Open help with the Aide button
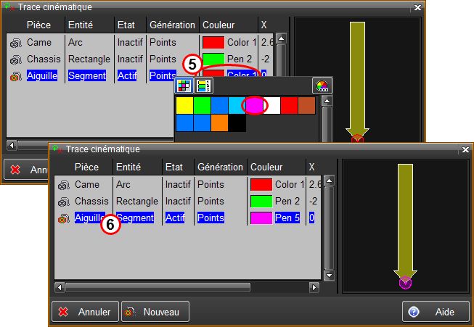 [436, 312]
